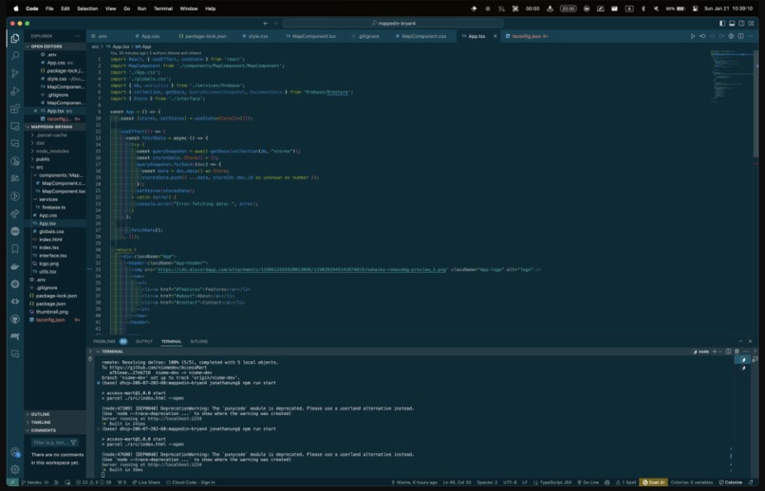Click Cloud Code - Sign in
Screen dimensions: 765x491
pos(191,482)
